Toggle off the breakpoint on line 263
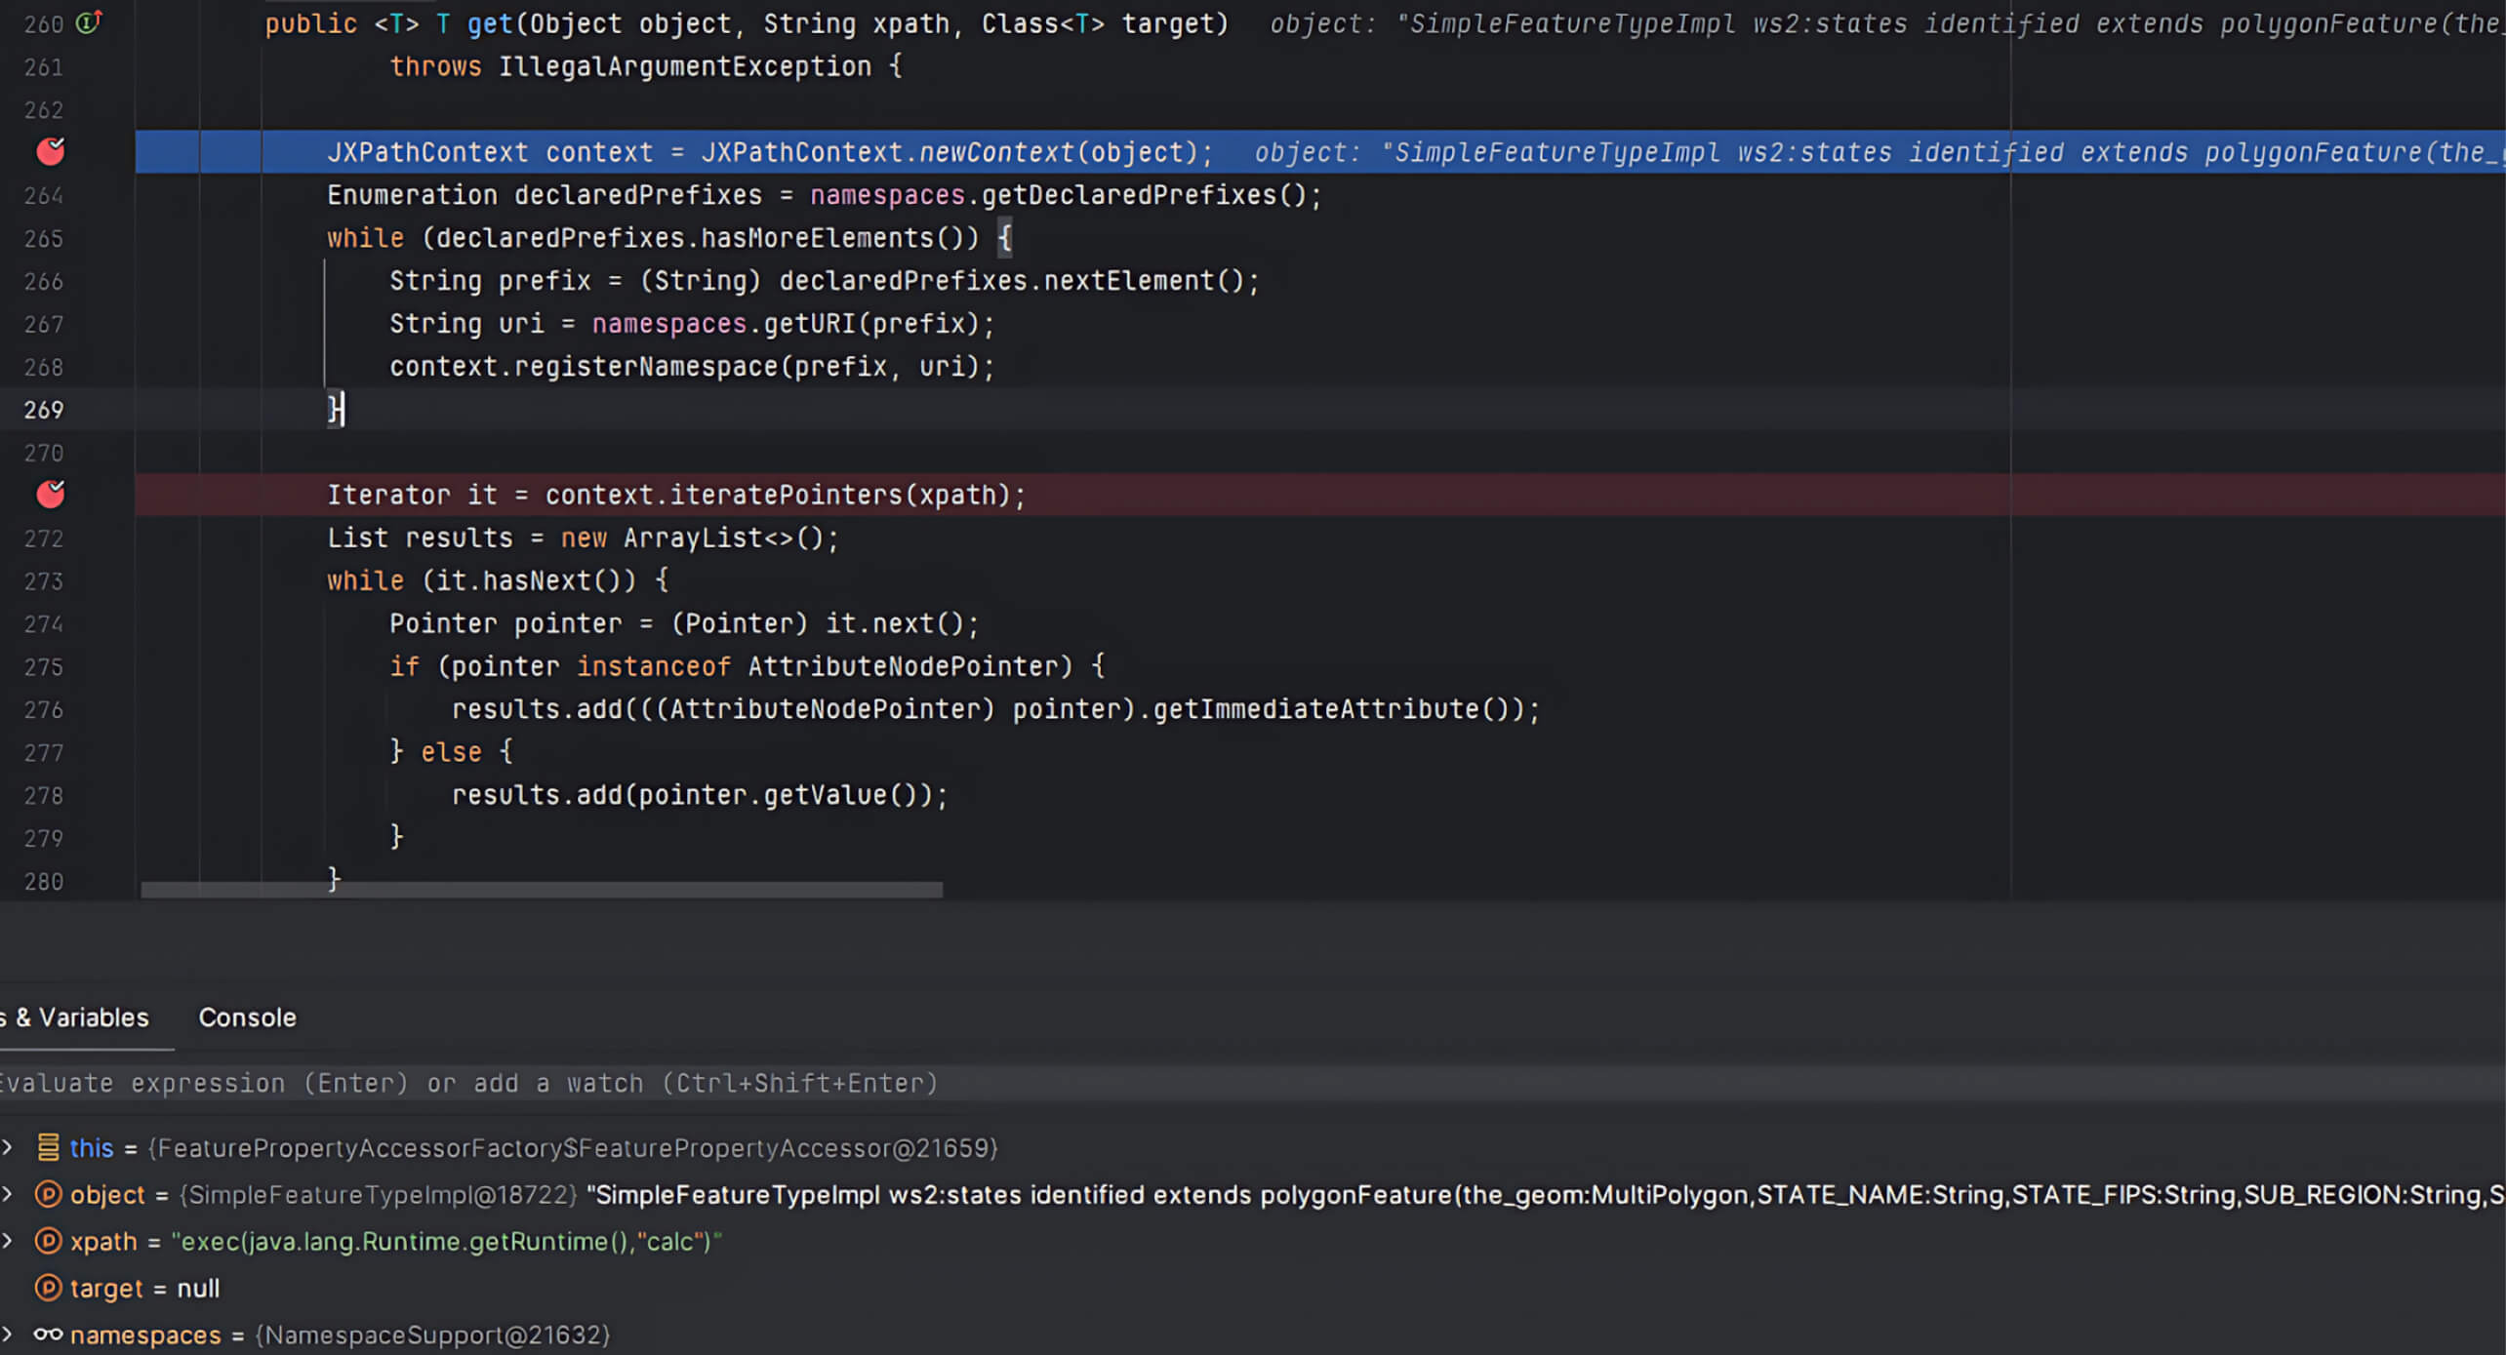Screen dimensions: 2506x1355 click(53, 151)
